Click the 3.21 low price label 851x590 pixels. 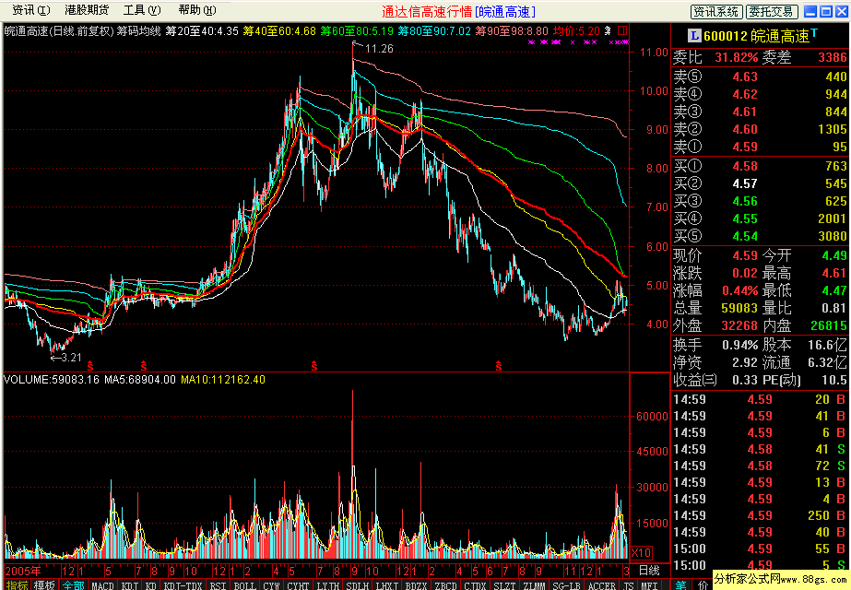(71, 357)
